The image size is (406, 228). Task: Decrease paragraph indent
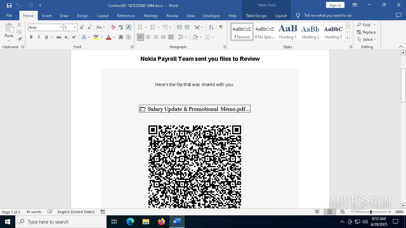[180, 28]
